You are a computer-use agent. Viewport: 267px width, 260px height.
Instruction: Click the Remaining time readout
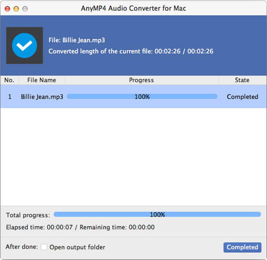117,227
